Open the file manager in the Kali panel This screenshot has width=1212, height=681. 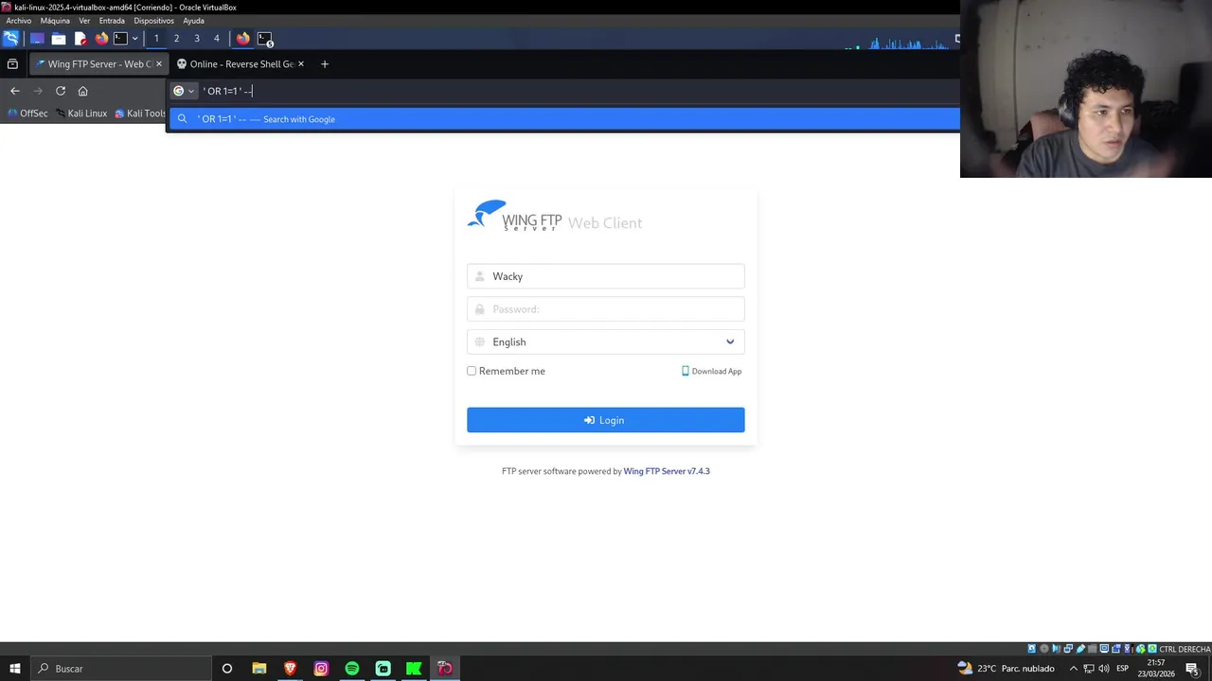pyautogui.click(x=59, y=39)
